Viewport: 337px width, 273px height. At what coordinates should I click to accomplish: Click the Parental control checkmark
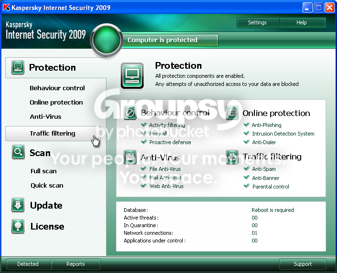click(x=246, y=186)
